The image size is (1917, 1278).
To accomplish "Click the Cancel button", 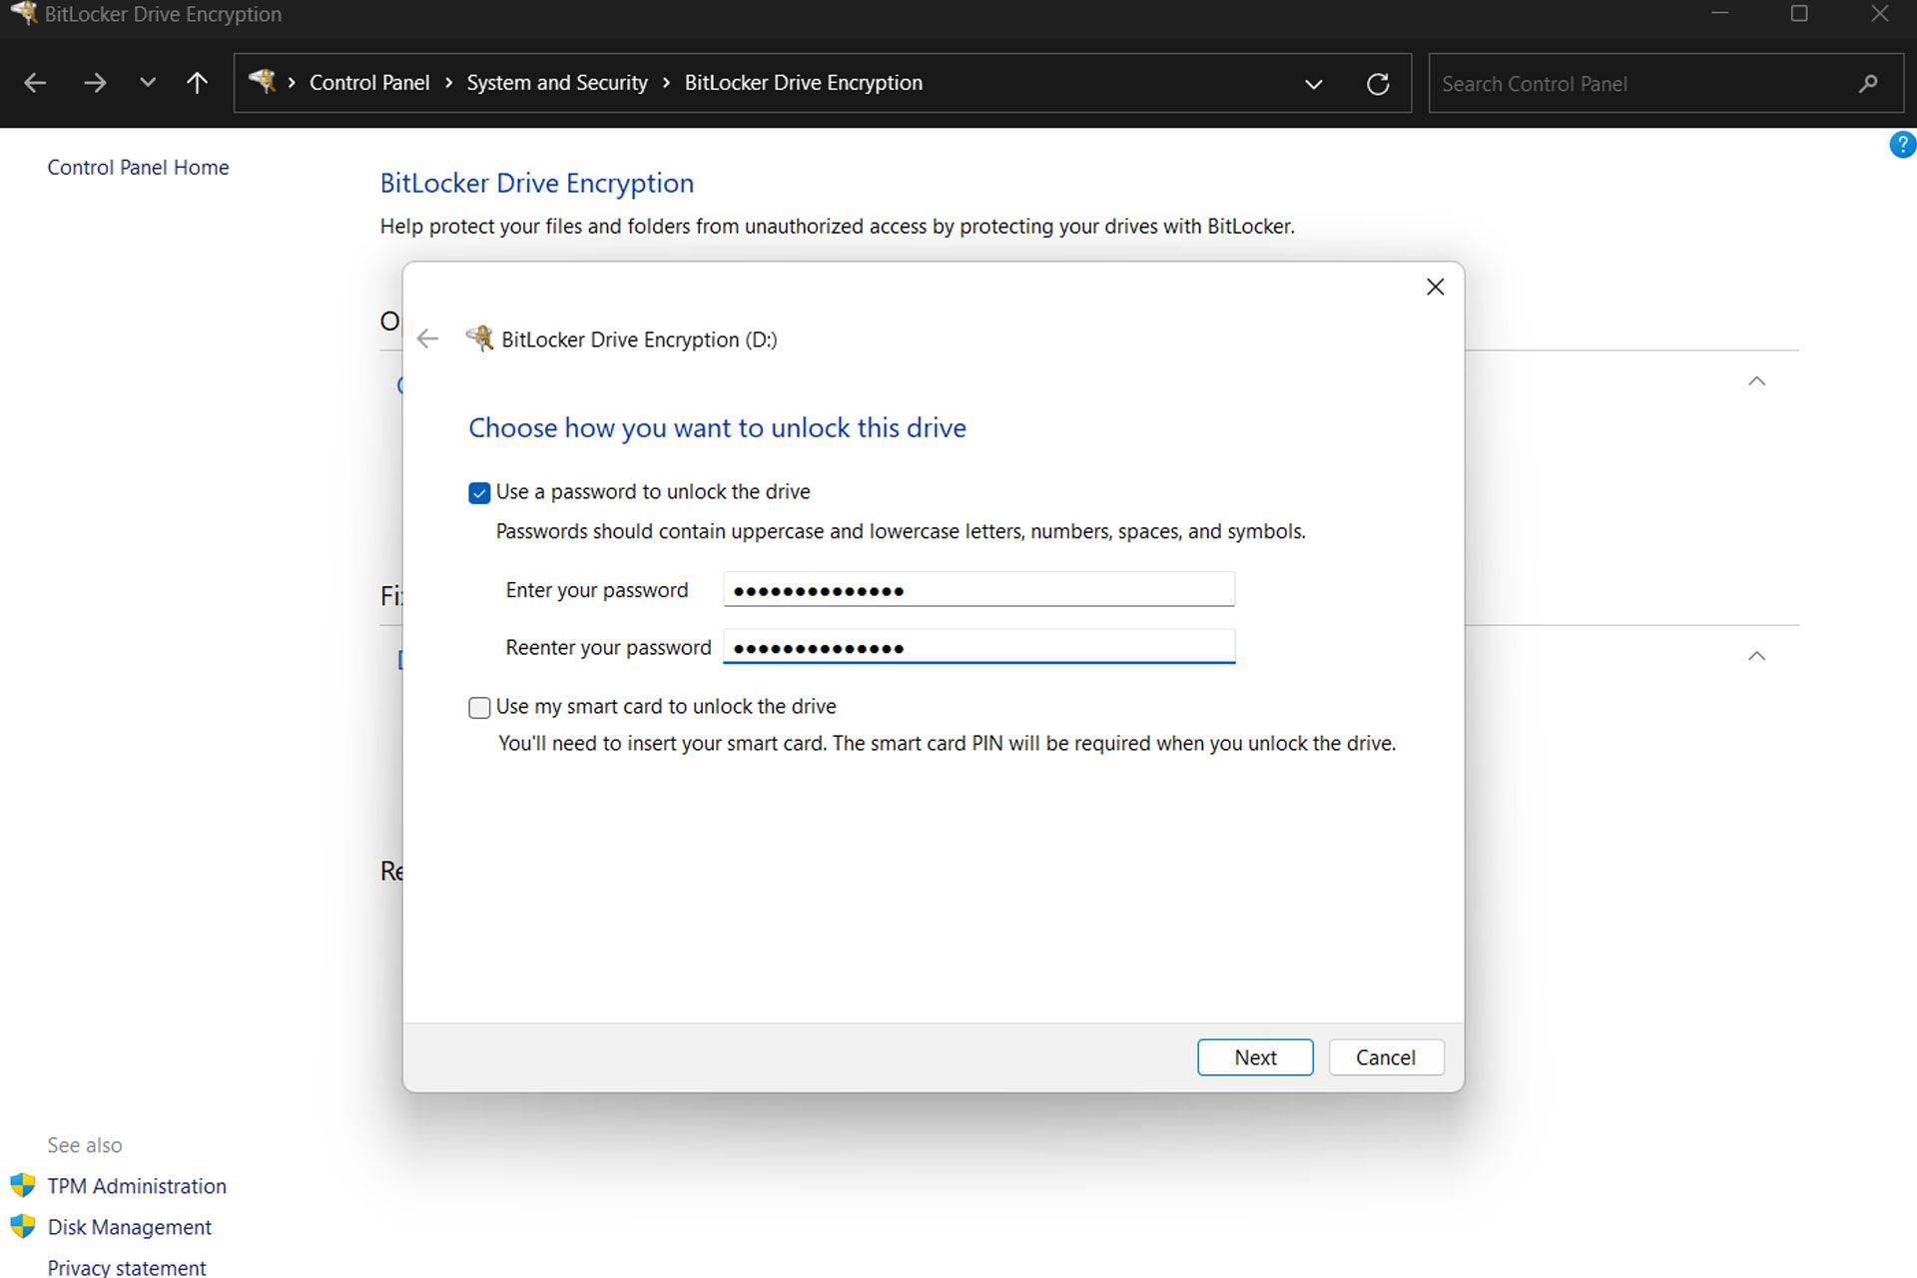I will coord(1385,1057).
